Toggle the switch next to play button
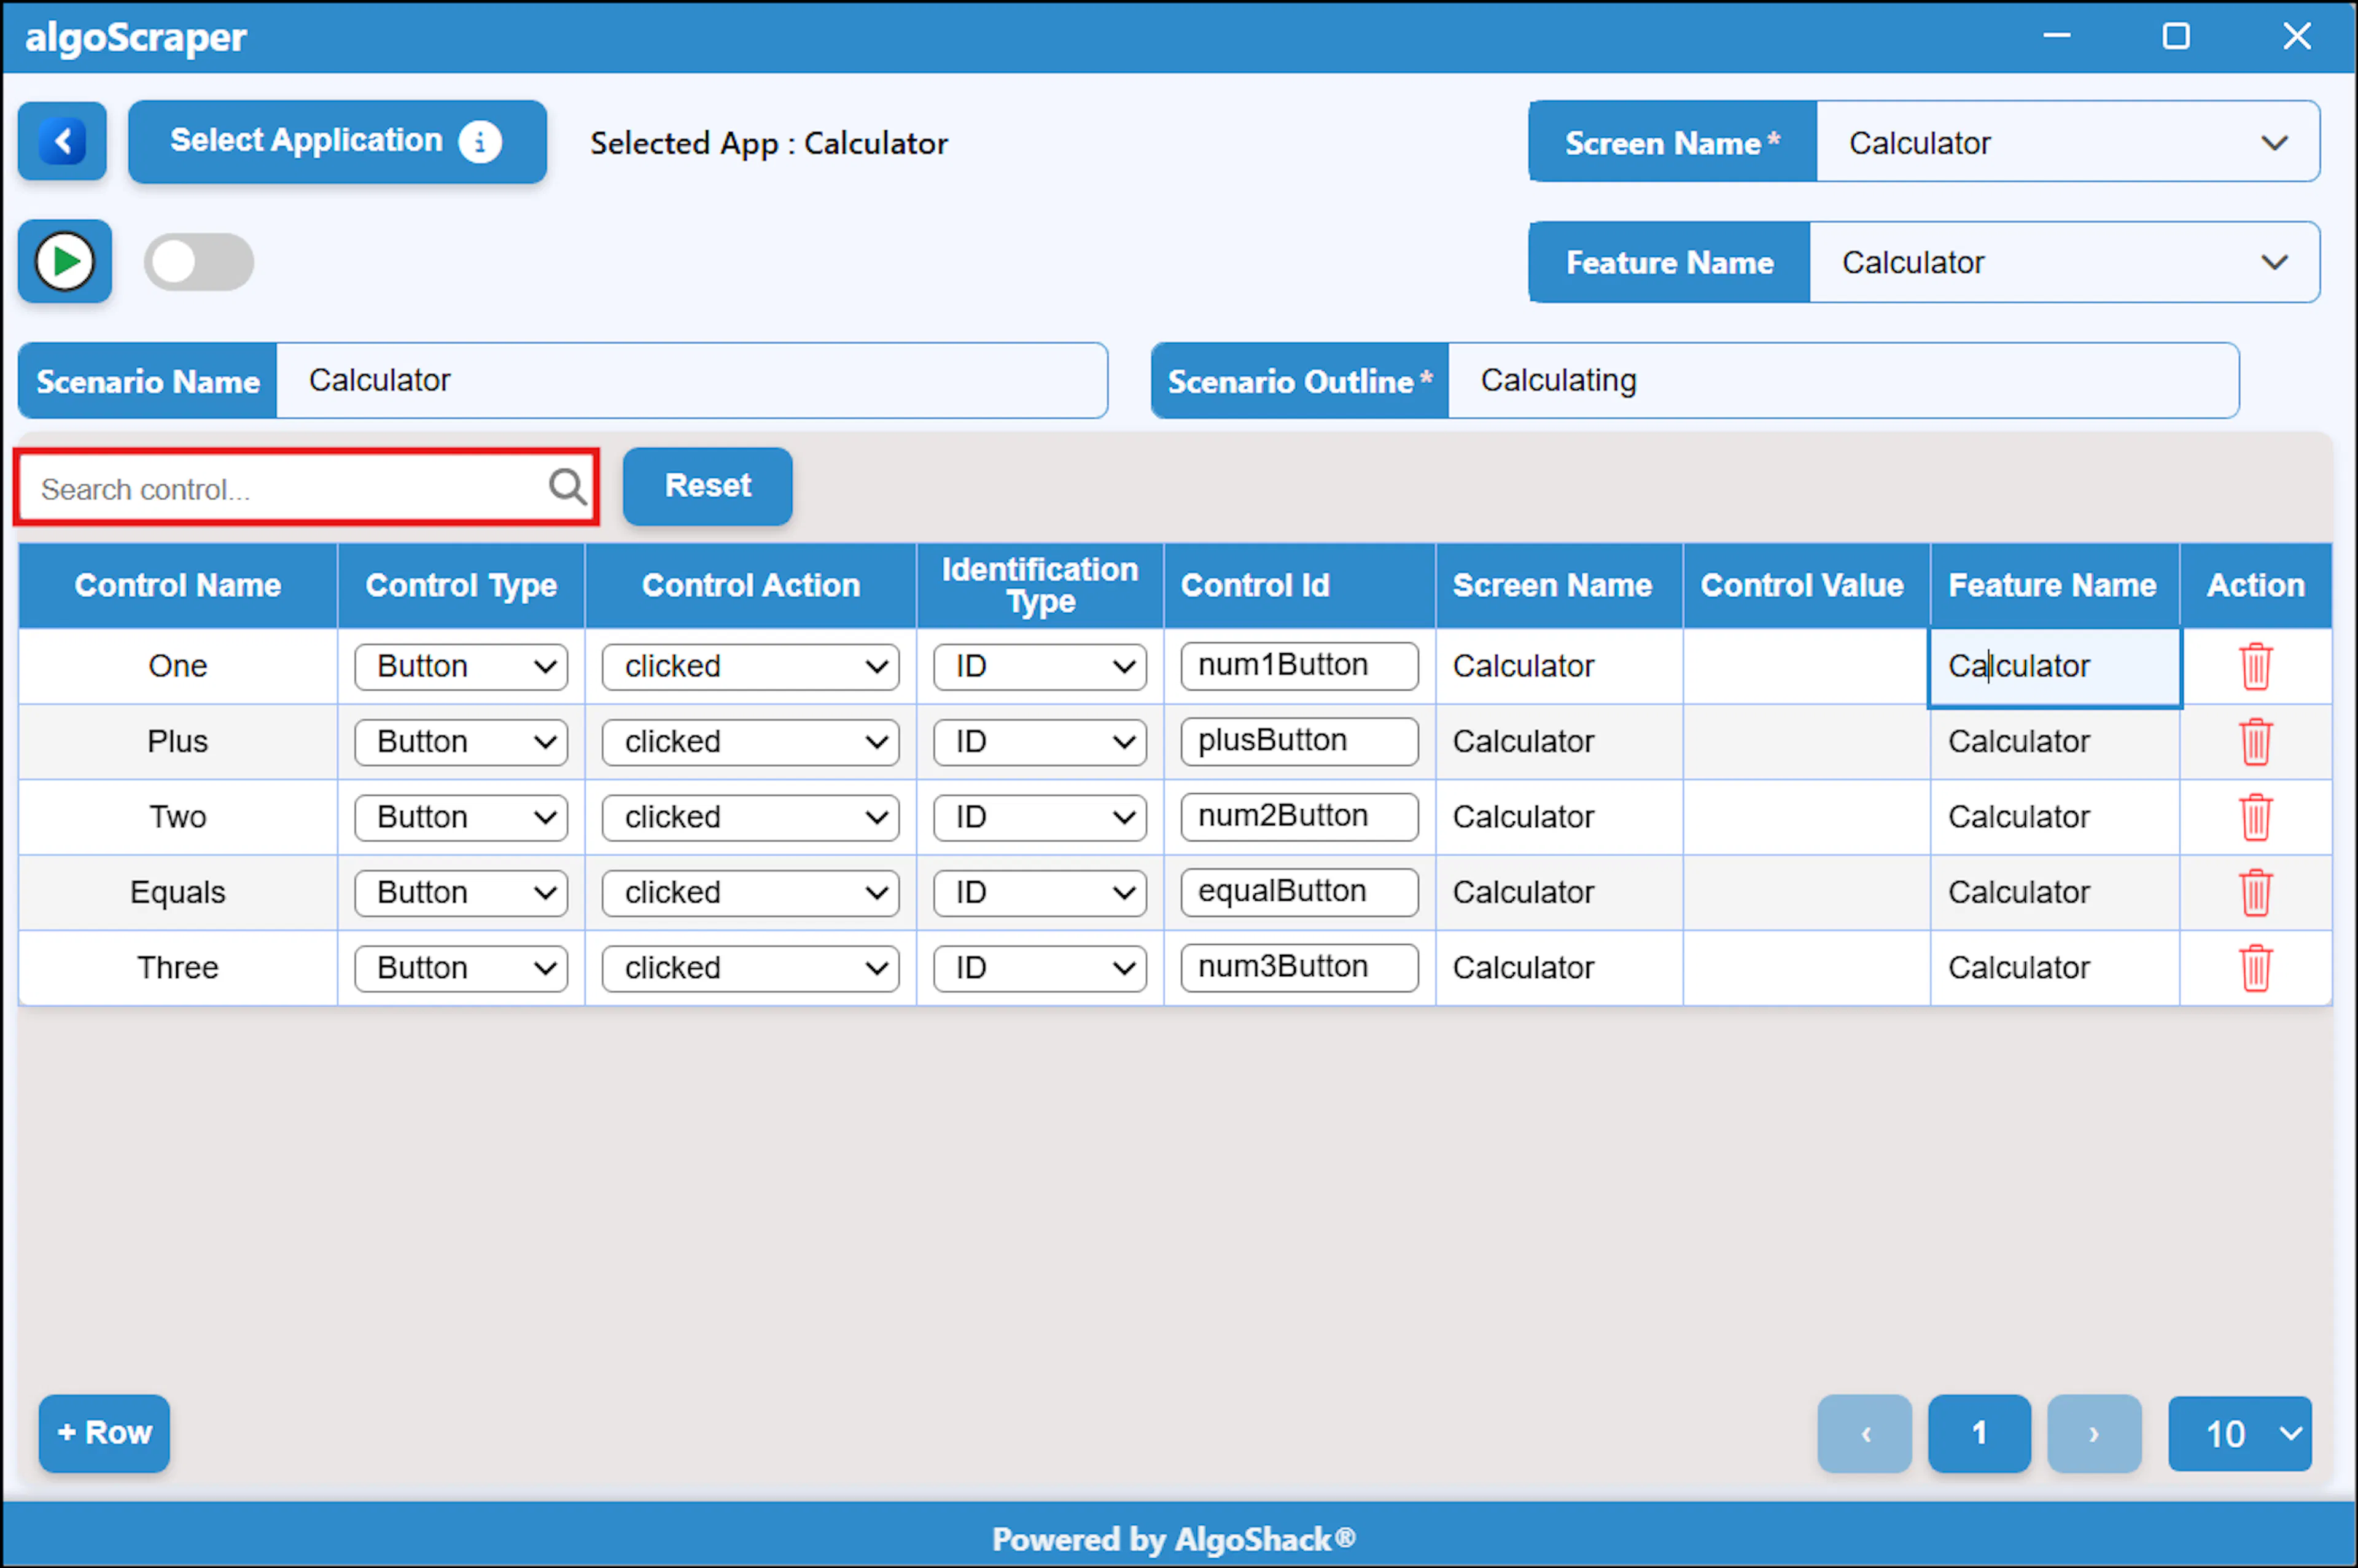This screenshot has height=1568, width=2358. coord(199,262)
